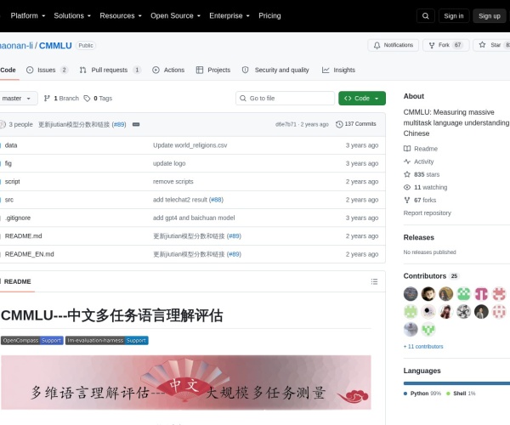
Task: Star the repository
Action: coord(491,45)
